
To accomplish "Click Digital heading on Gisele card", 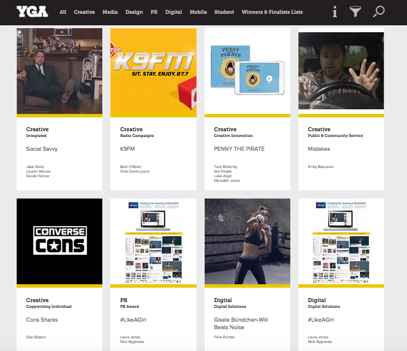I will 222,300.
